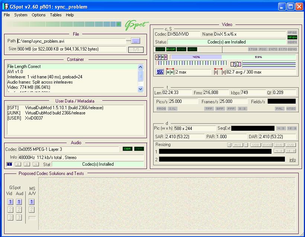Click the IPBS frame type legend icon
The width and height of the screenshot is (305, 237).
pyautogui.click(x=161, y=57)
